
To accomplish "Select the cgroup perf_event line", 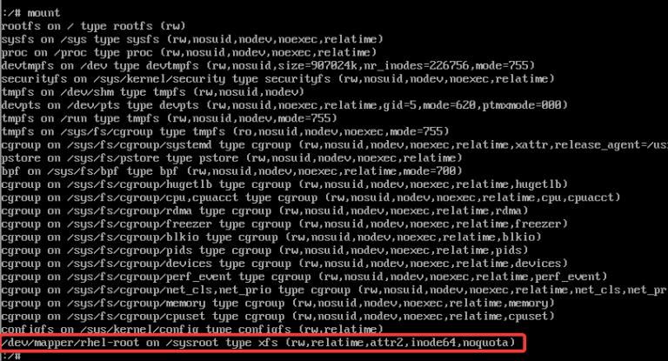I will 304,277.
